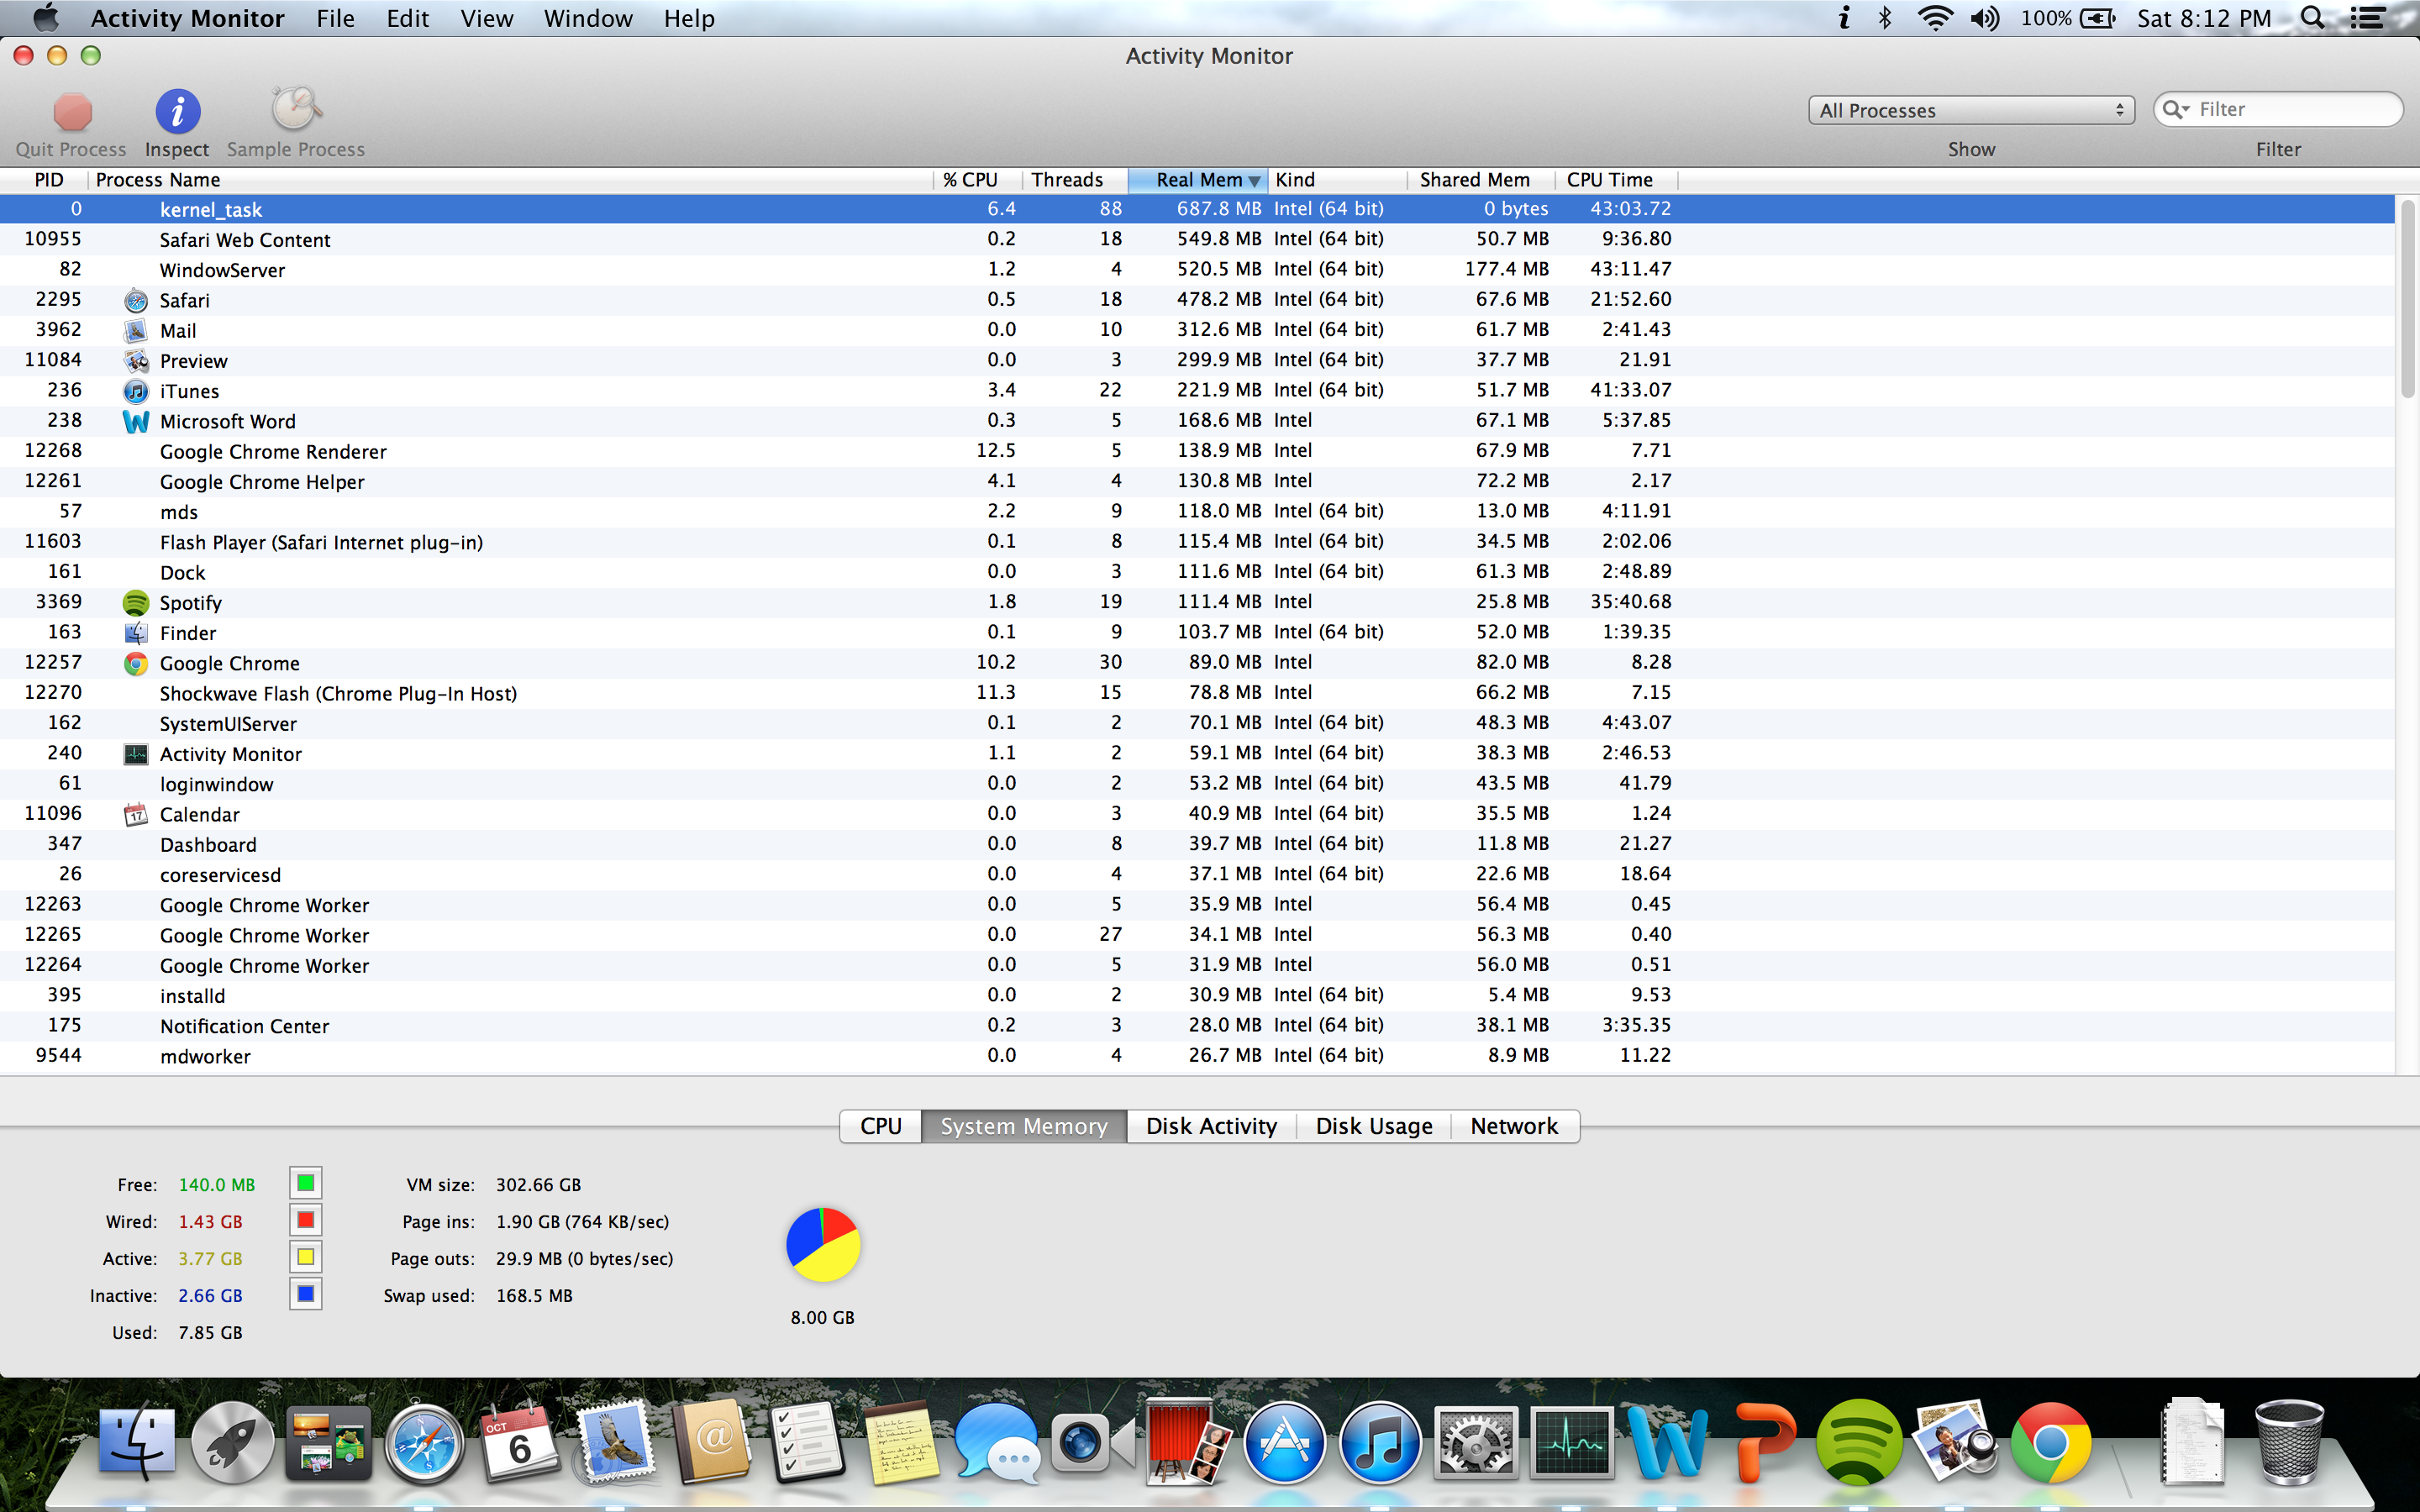Open Launchpad rocket in the Dock
The image size is (2420, 1512).
[x=232, y=1442]
